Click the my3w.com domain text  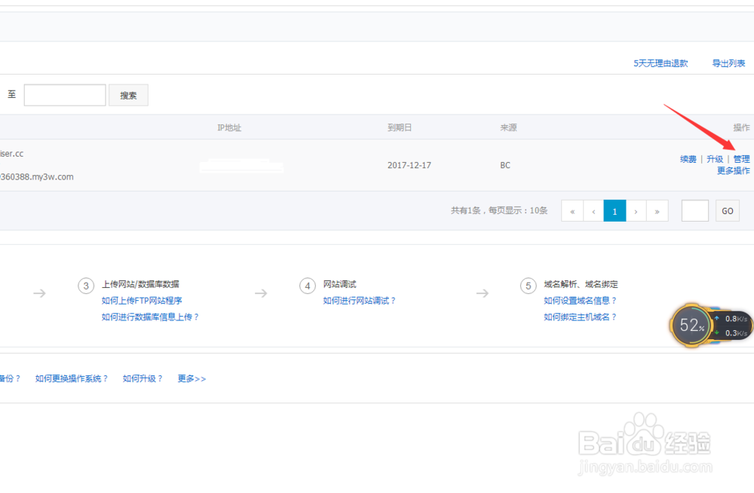pyautogui.click(x=36, y=176)
